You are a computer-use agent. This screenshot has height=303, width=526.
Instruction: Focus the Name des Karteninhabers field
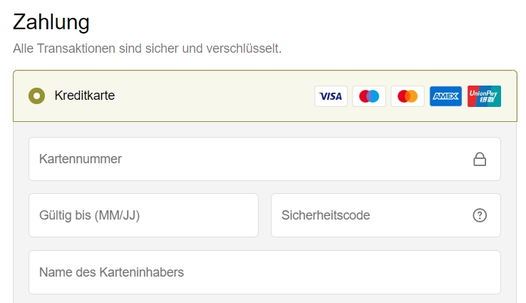[264, 272]
